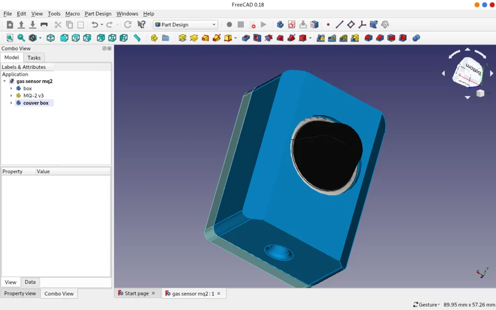Image resolution: width=496 pixels, height=310 pixels.
Task: Click the Create group folder icon
Action: [166, 38]
